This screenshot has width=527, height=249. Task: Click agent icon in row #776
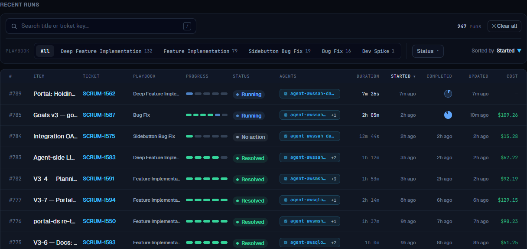(x=286, y=221)
